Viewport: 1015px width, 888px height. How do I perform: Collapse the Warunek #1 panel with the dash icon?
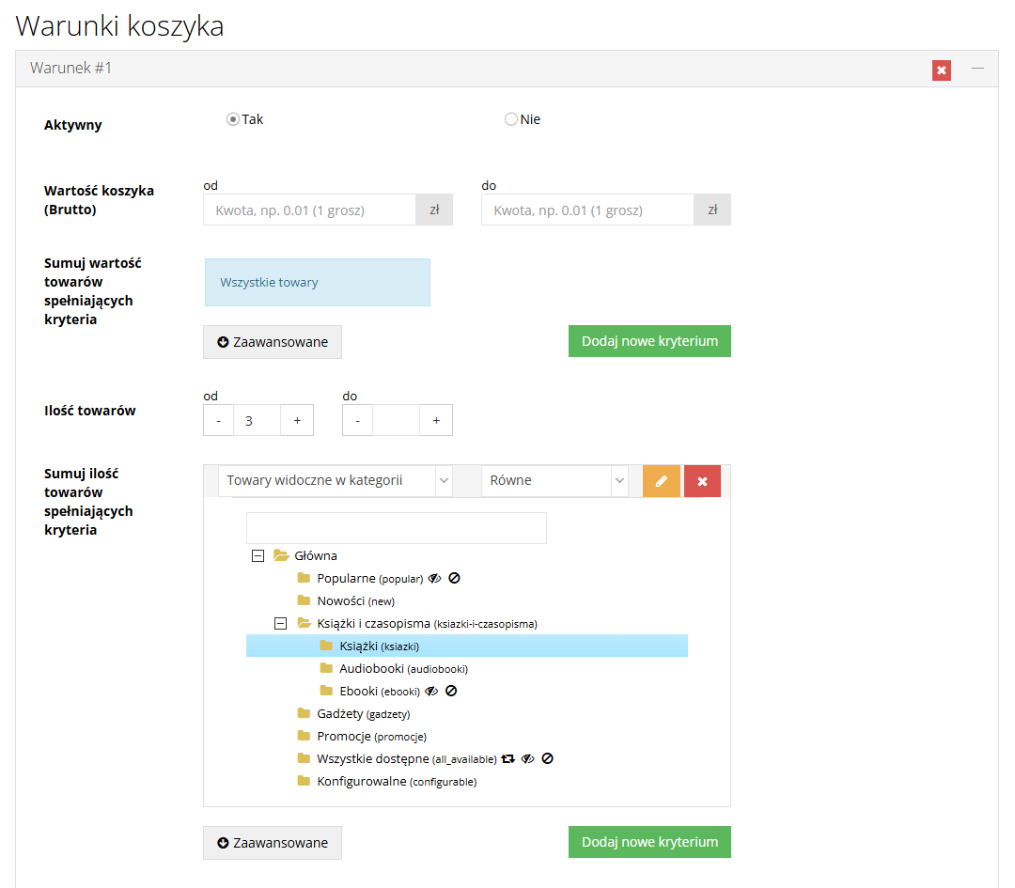point(977,68)
